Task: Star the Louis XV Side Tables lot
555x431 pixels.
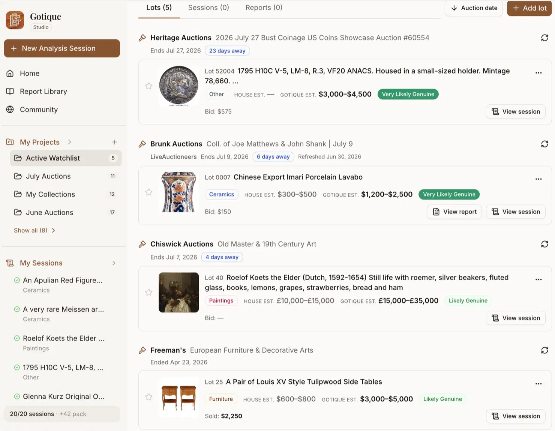Action: [149, 396]
